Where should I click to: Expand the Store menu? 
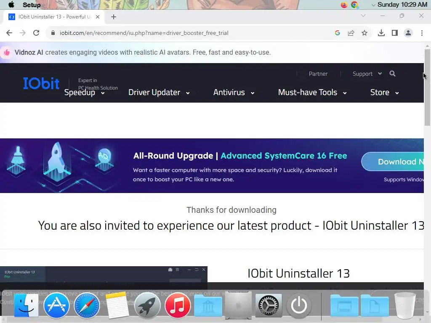coord(385,93)
